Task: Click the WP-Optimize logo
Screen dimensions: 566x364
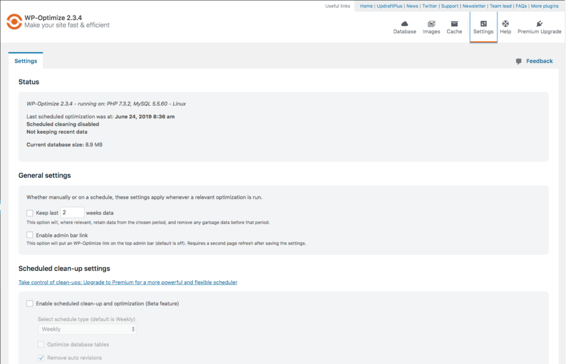Action: tap(14, 22)
